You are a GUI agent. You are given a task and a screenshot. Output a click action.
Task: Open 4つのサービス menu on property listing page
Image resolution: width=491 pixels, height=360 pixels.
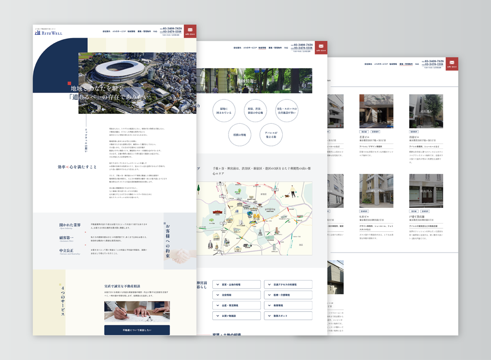381,64
